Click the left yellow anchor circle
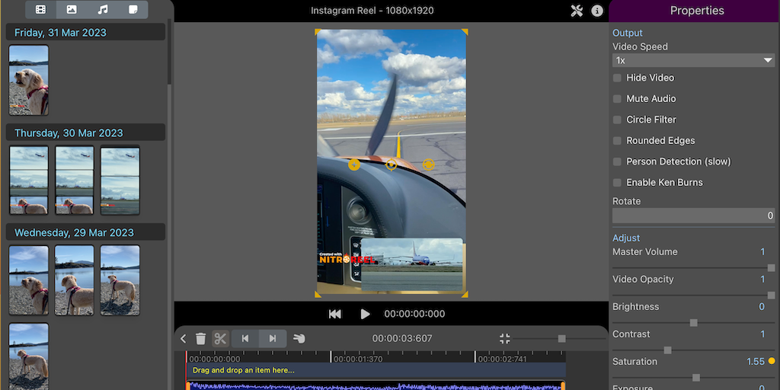Screen dimensions: 780x390 point(354,165)
